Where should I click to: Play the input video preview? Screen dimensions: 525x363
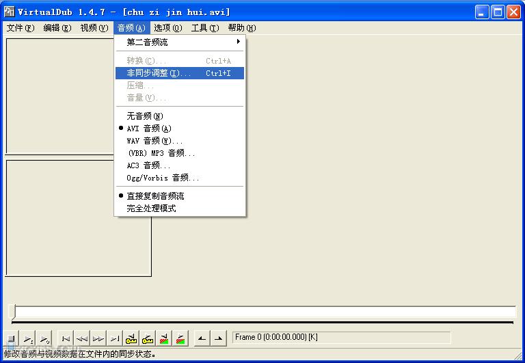click(28, 338)
